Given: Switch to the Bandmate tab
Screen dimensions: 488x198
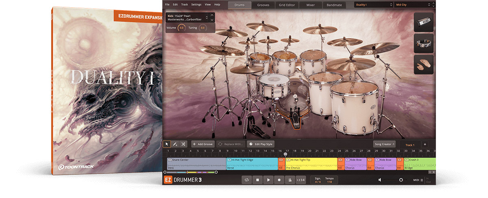Looking at the screenshot, I should pyautogui.click(x=335, y=5).
